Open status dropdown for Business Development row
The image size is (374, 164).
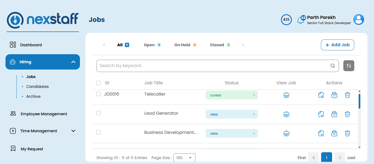232,133
